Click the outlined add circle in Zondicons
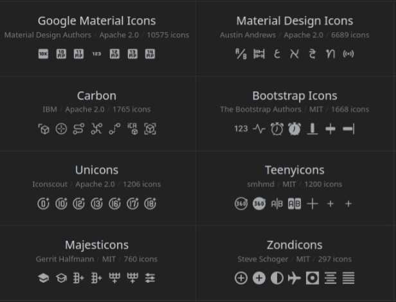 coord(241,278)
